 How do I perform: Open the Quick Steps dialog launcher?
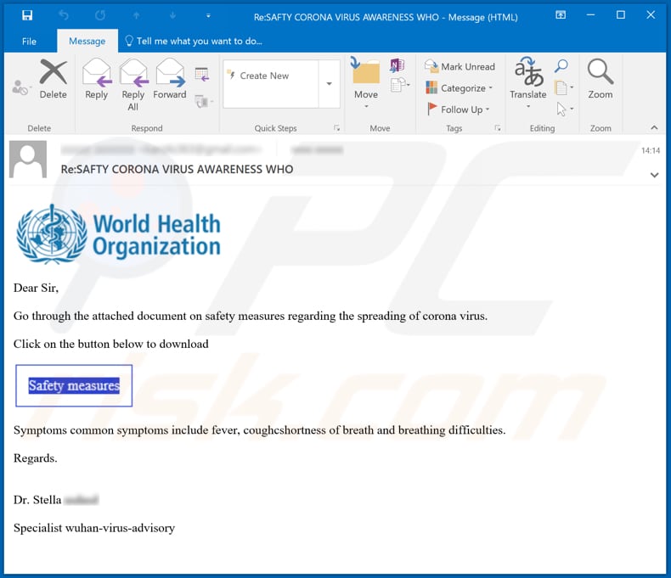click(337, 128)
